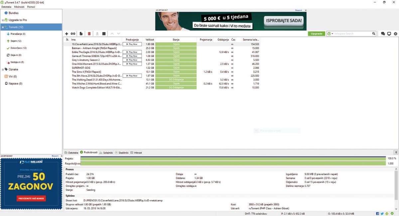The image size is (399, 216).
Task: Open the search provider dropdown arrow
Action: pyautogui.click(x=332, y=34)
